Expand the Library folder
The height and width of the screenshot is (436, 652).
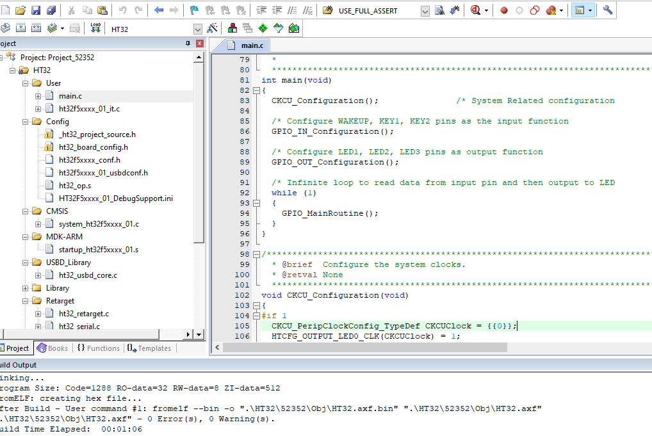pos(26,288)
